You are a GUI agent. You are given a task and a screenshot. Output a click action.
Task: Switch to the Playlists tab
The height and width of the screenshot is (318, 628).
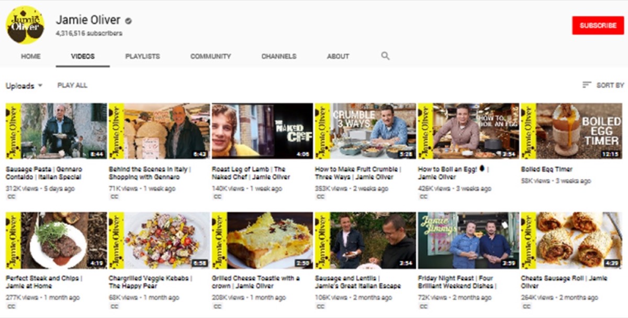pyautogui.click(x=142, y=56)
